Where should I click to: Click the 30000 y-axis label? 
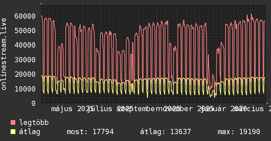(x=25, y=60)
